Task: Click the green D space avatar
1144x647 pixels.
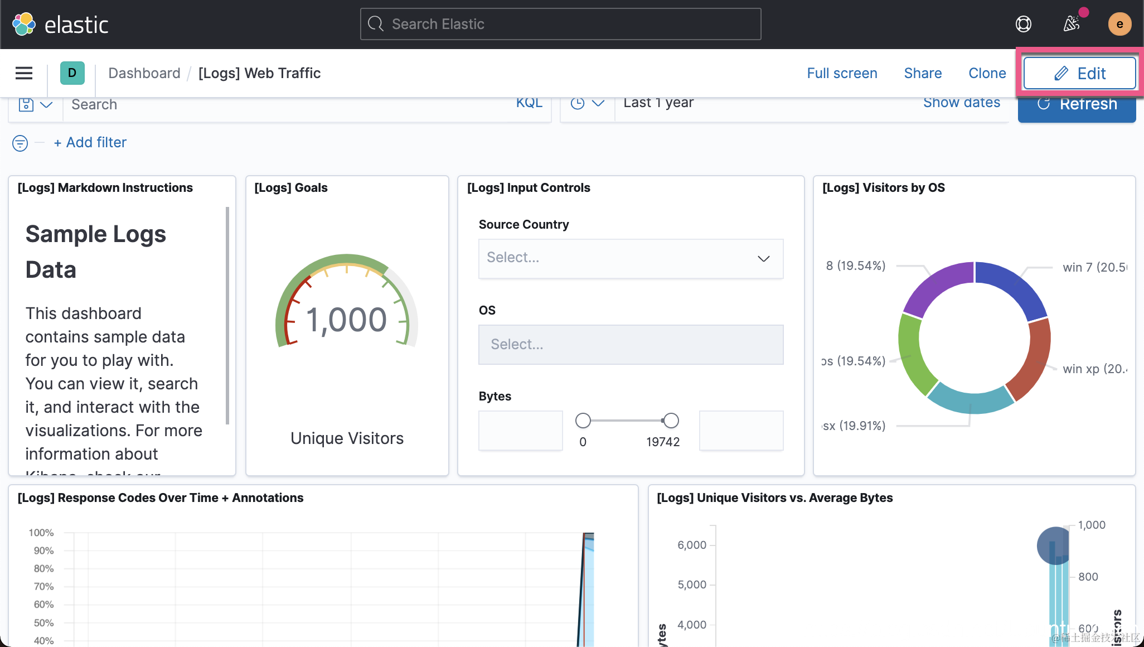Action: click(x=72, y=73)
